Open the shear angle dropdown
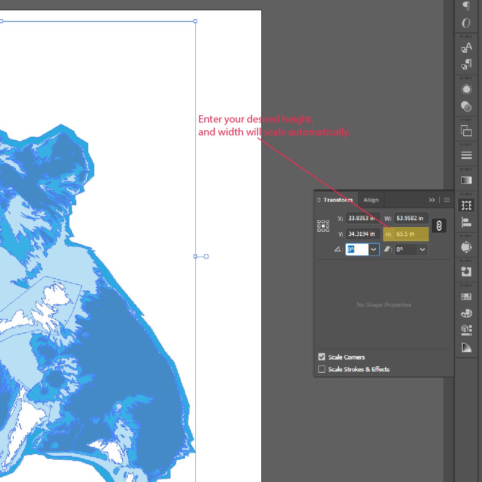482x482 pixels. [x=422, y=249]
